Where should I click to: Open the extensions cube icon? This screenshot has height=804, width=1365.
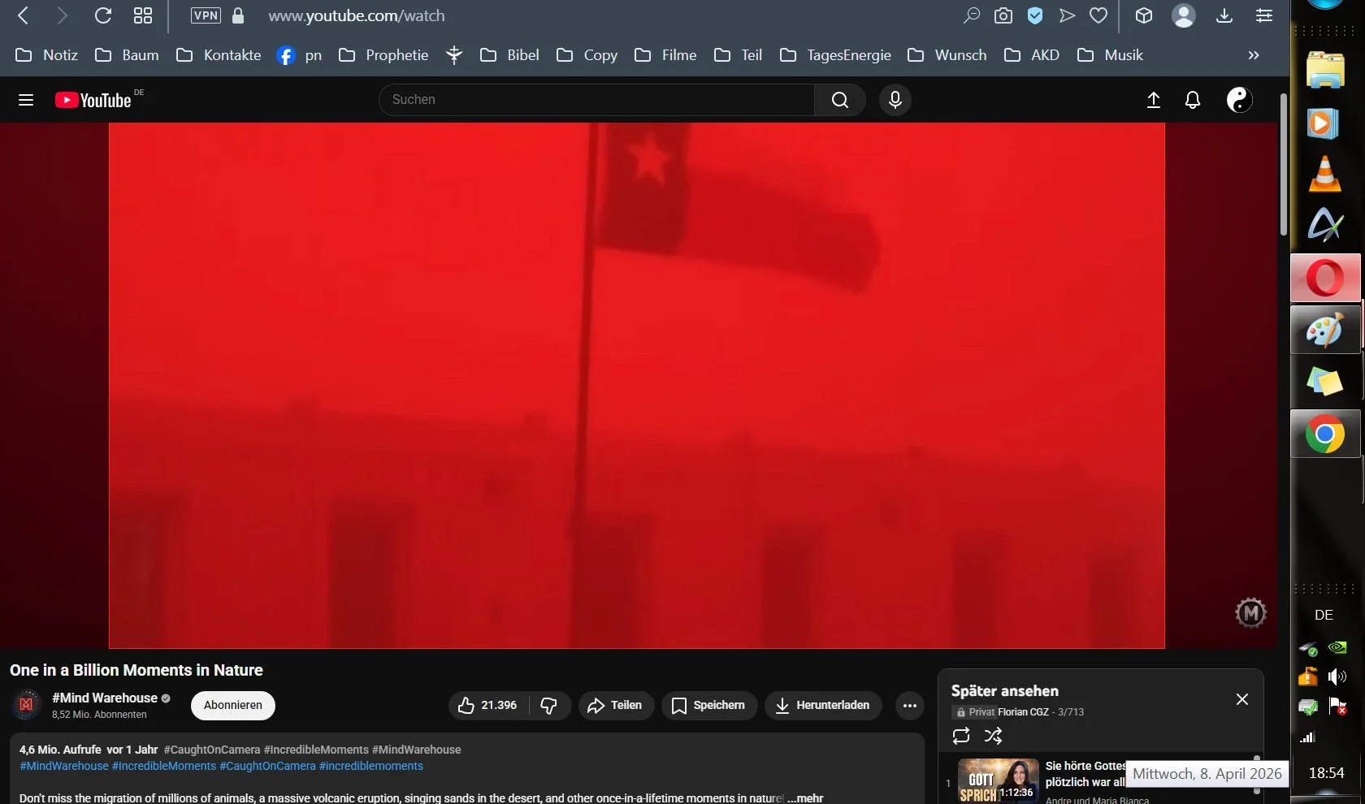click(x=1144, y=15)
